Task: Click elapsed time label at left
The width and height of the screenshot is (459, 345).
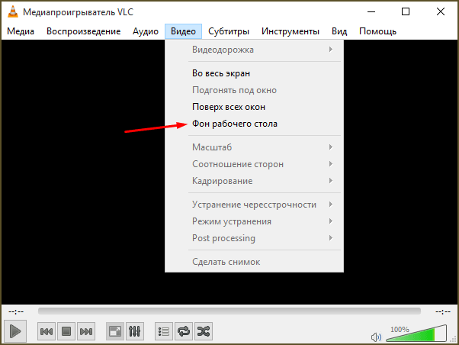Action: click(16, 311)
